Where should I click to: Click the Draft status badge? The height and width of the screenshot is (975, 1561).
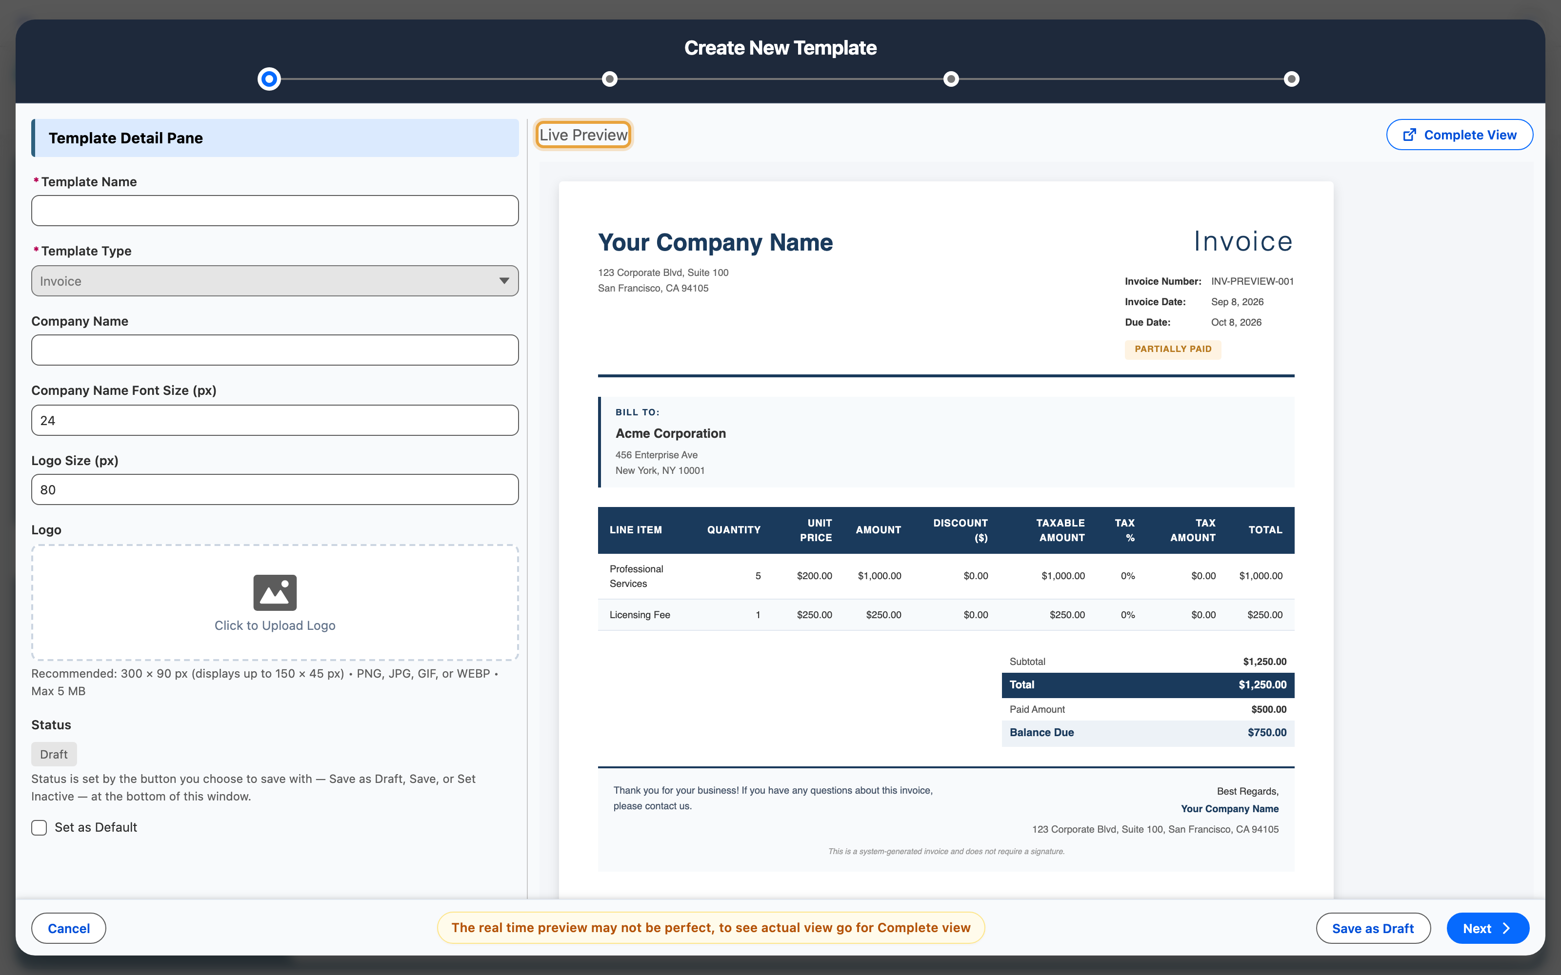coord(54,755)
